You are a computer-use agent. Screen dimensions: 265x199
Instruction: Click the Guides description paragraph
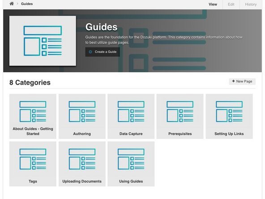pos(164,40)
